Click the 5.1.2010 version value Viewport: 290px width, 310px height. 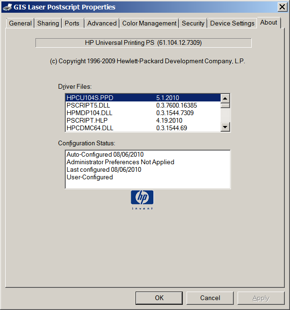168,98
